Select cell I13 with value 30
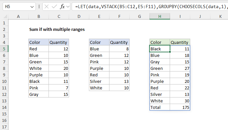This screenshot has width=228, height=130. [180, 101]
